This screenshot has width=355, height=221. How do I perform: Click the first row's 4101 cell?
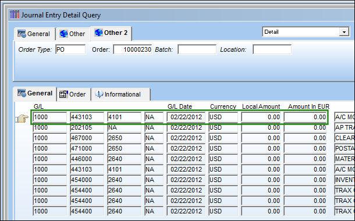click(x=124, y=117)
